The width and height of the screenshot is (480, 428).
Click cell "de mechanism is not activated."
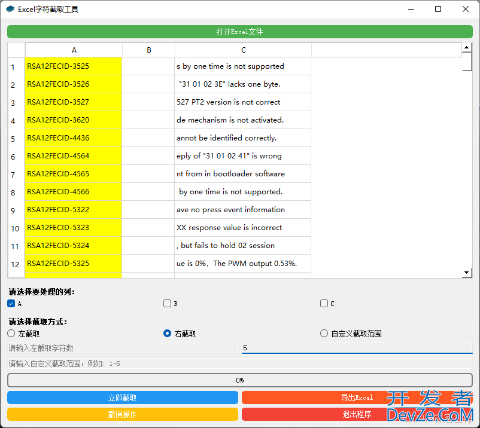pos(243,120)
